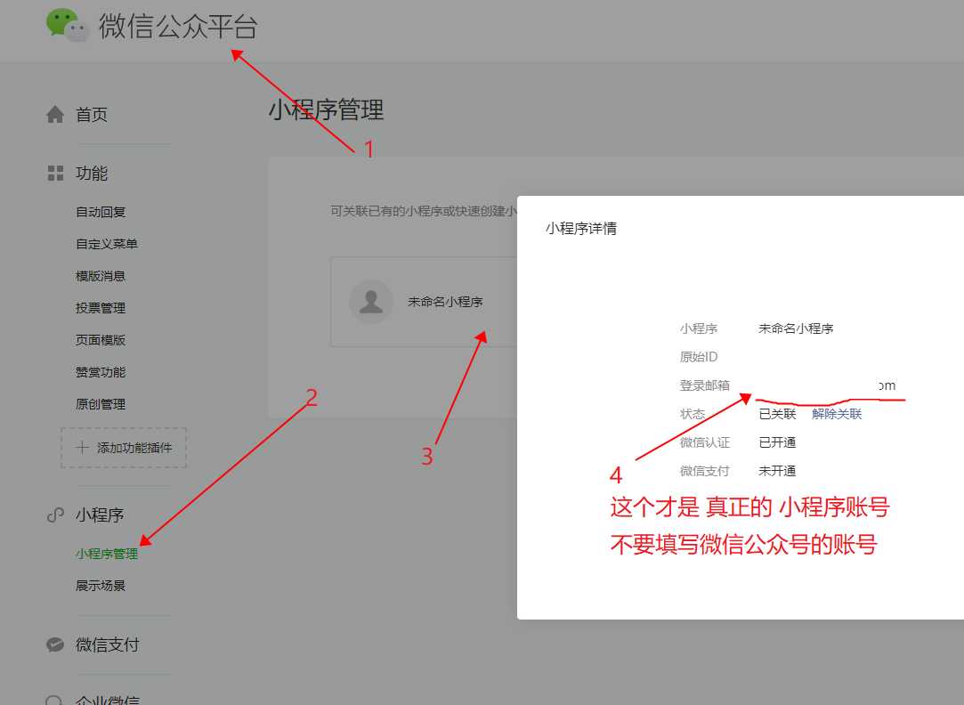The height and width of the screenshot is (705, 964).
Task: Click the 状态 label in dialog
Action: click(693, 414)
